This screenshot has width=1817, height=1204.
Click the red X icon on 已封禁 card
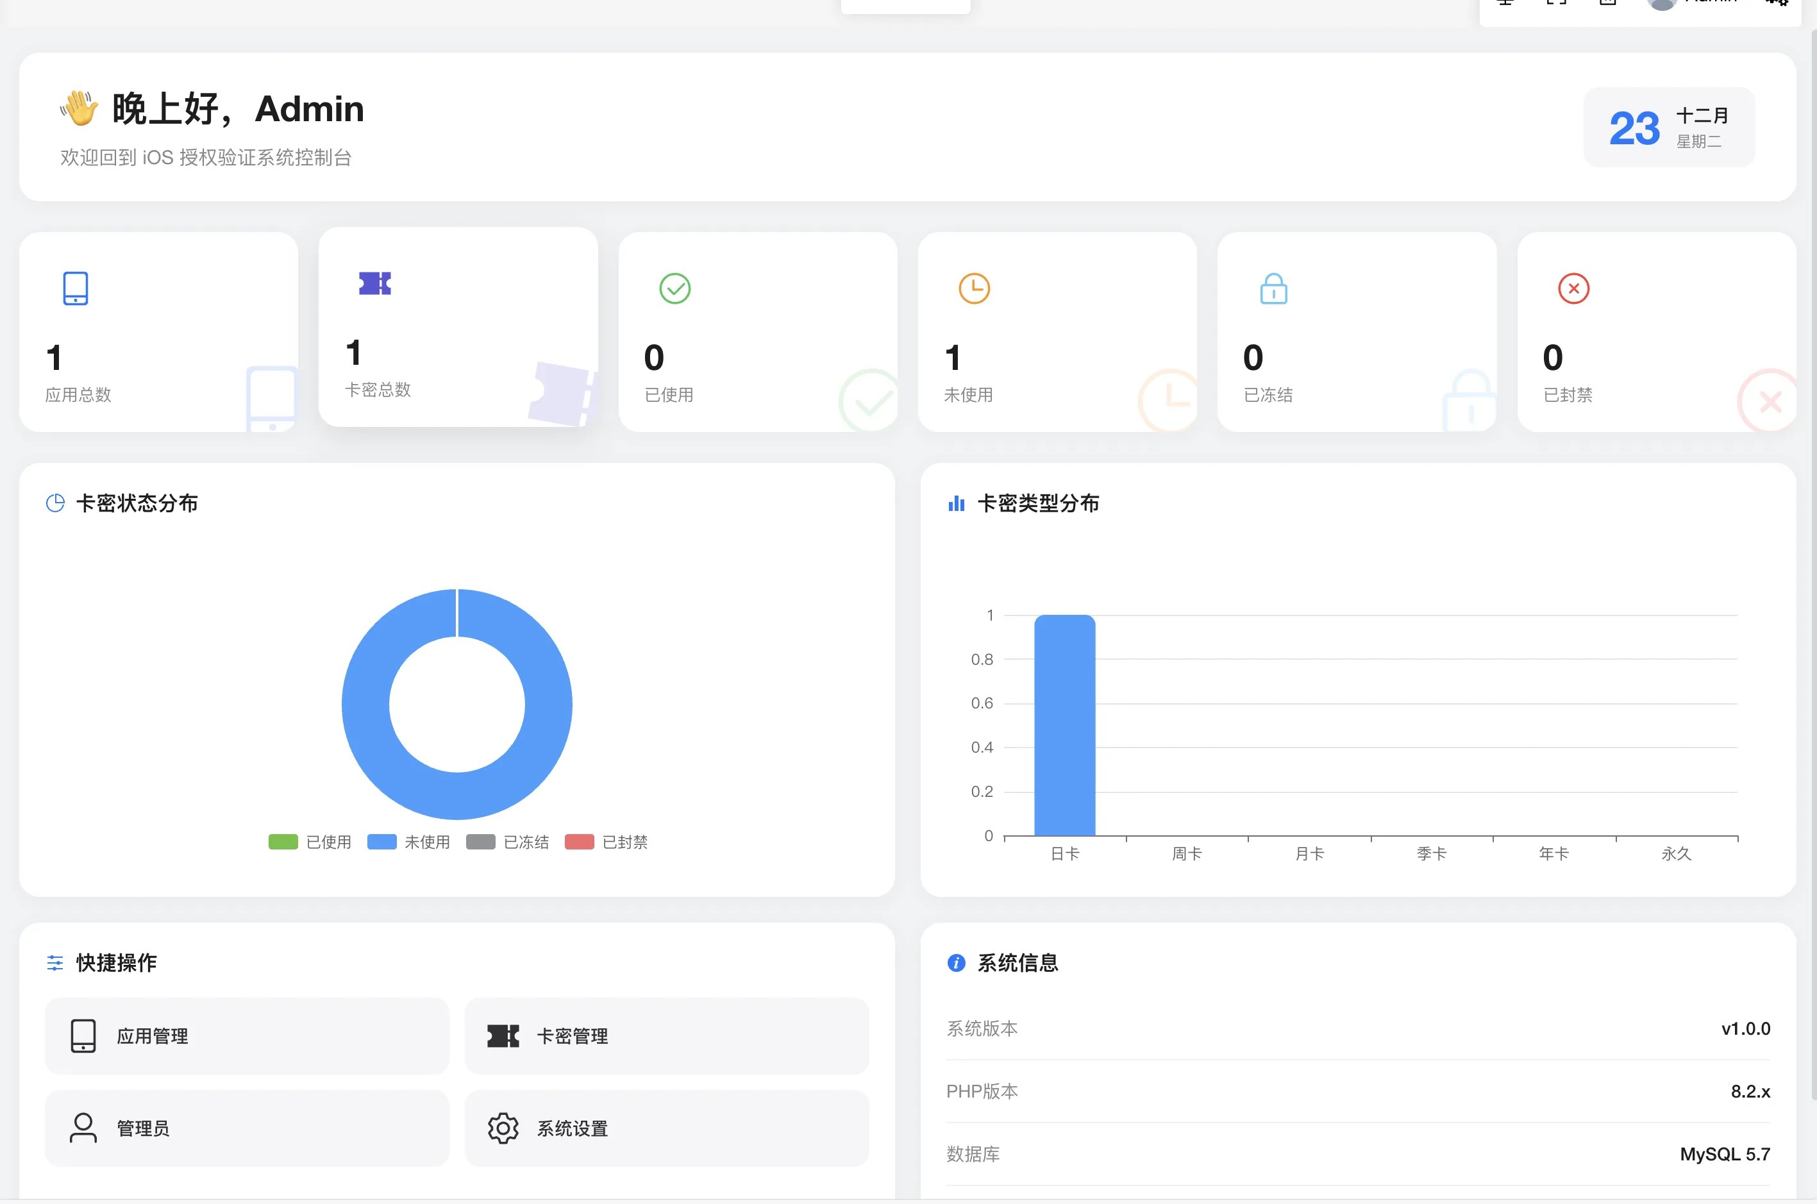coord(1573,288)
